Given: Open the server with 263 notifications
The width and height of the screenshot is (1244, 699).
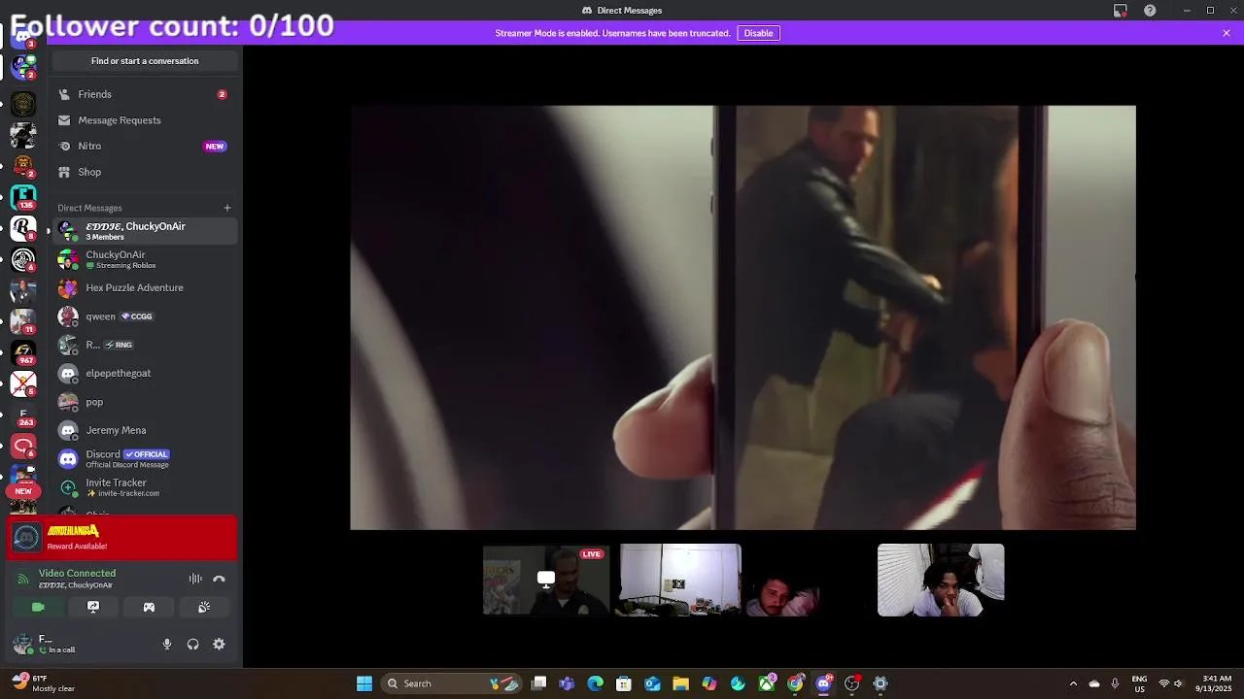Looking at the screenshot, I should click(23, 416).
